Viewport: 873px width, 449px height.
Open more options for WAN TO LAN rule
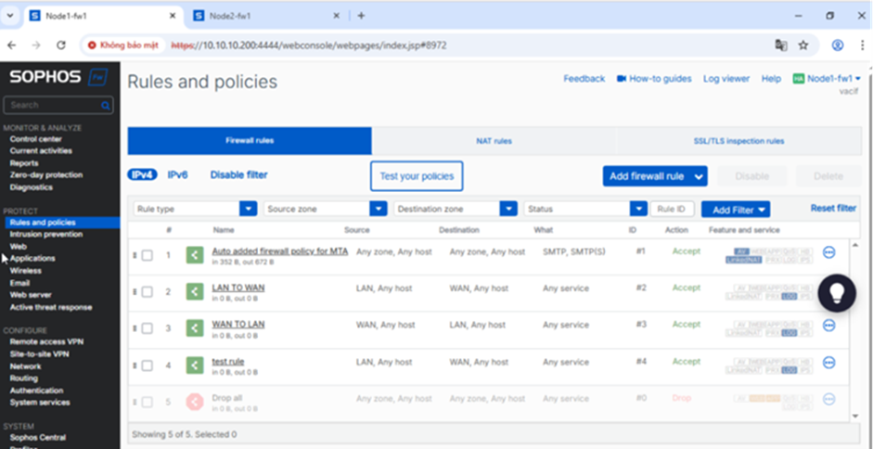(829, 325)
